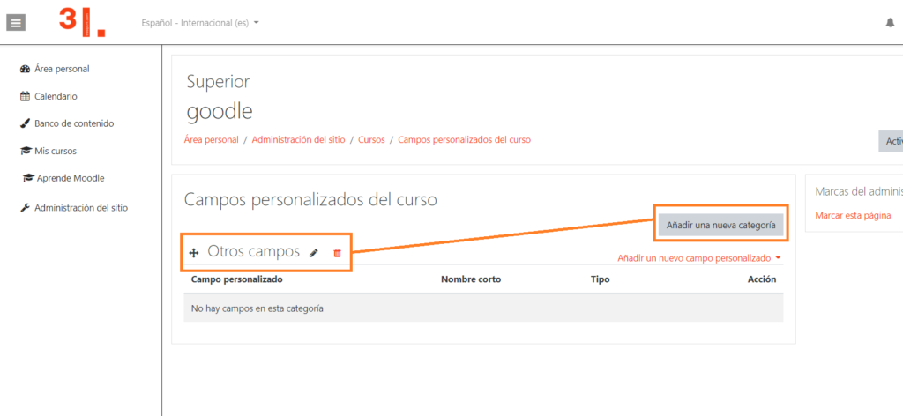Toggle the hamburger side navigation menu
903x416 pixels.
[17, 23]
